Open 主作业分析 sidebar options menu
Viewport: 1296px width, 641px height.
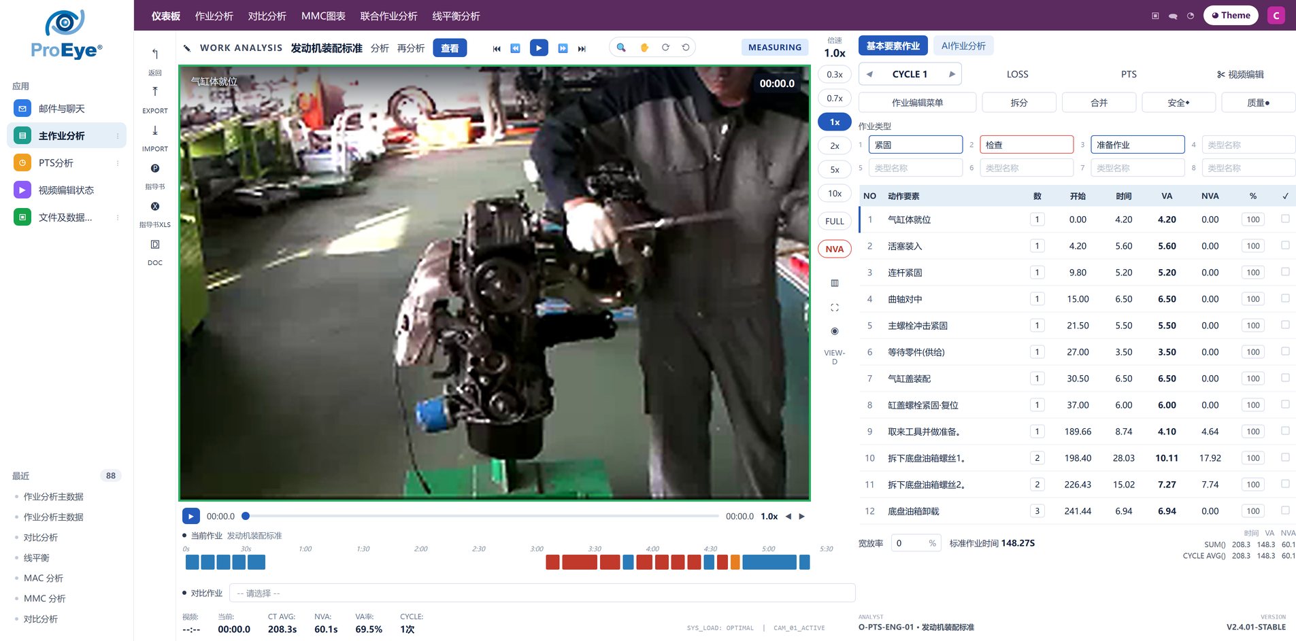point(118,136)
